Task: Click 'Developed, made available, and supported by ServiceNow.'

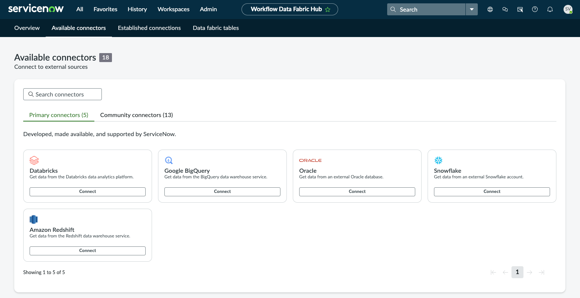Action: click(100, 134)
